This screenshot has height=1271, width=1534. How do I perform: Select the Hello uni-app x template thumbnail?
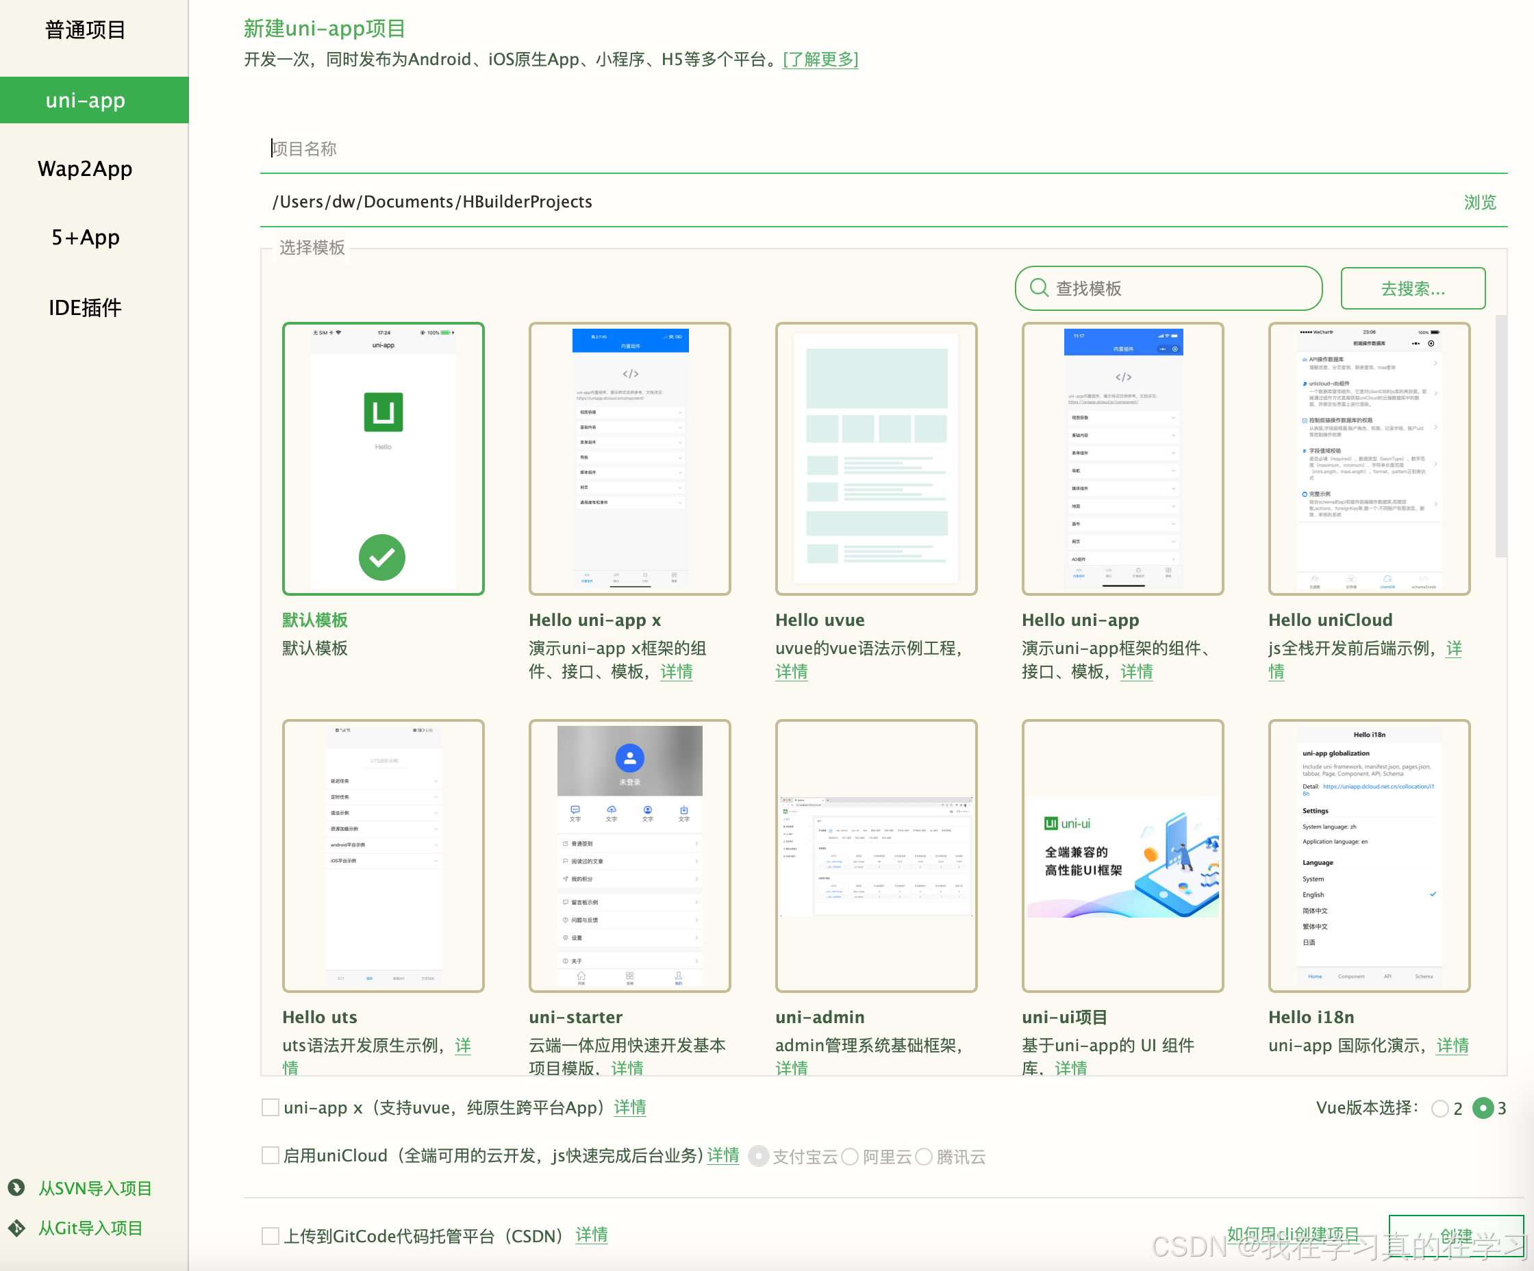tap(629, 459)
